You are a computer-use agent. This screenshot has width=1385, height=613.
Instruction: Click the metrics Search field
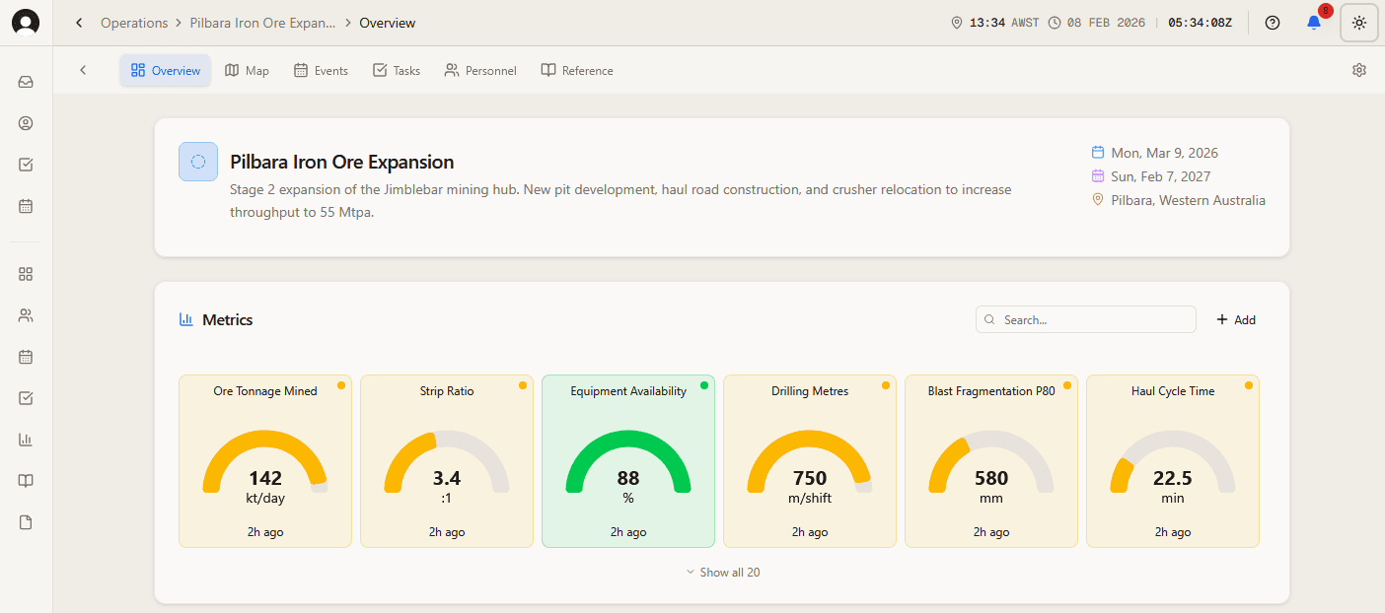point(1085,319)
